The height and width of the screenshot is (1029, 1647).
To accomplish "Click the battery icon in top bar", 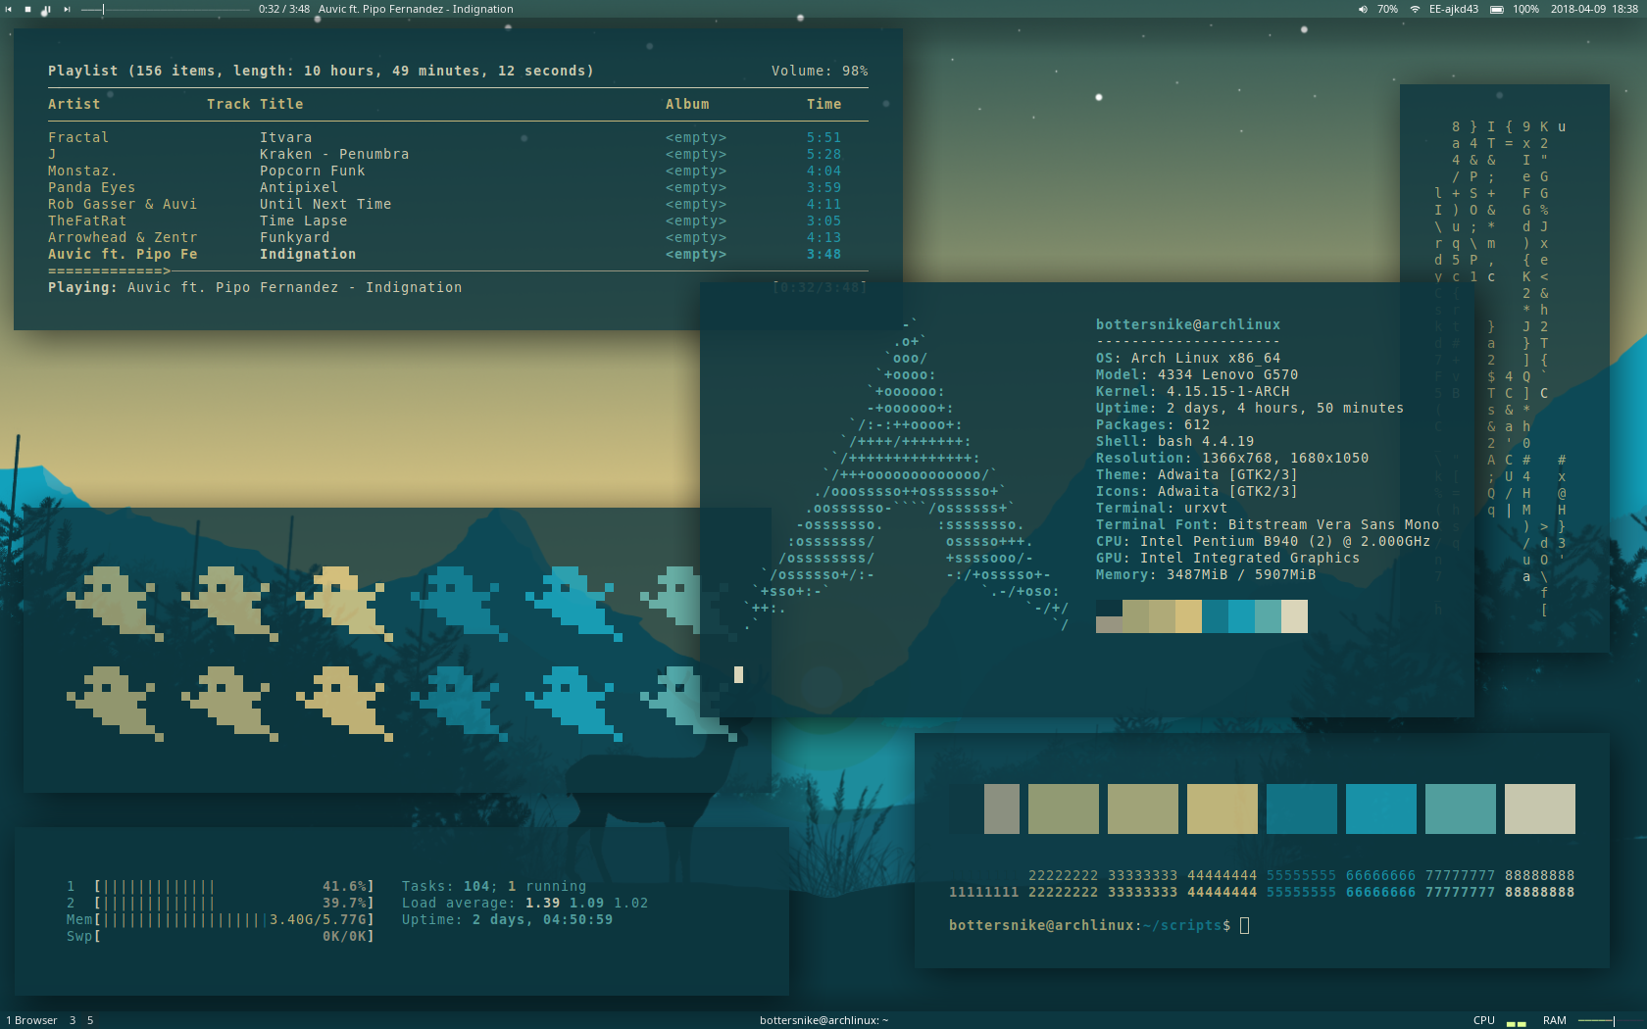I will click(1497, 9).
